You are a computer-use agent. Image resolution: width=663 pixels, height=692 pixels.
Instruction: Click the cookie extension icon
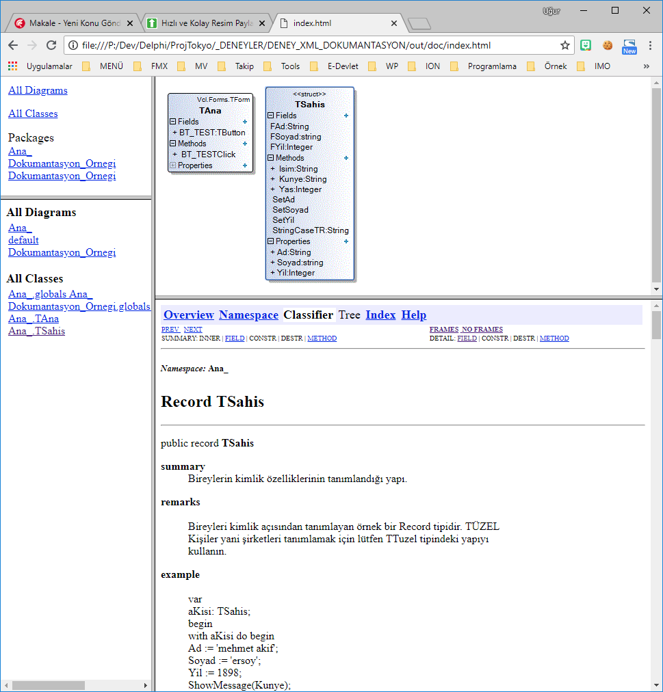tap(607, 45)
